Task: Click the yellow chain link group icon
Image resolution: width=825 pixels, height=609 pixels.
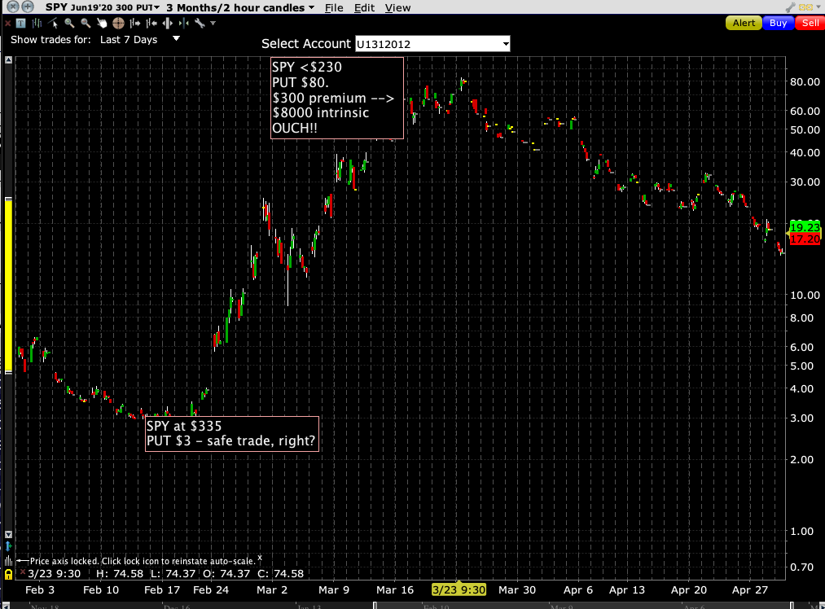Action: [805, 7]
